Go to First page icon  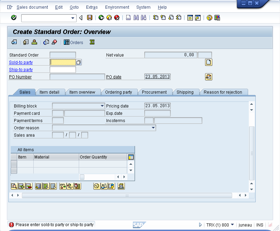point(155,17)
